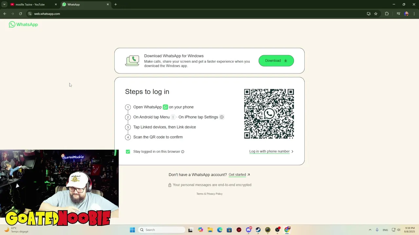This screenshot has width=419, height=235.
Task: Close the WhatsApp browser tab
Action: click(108, 5)
